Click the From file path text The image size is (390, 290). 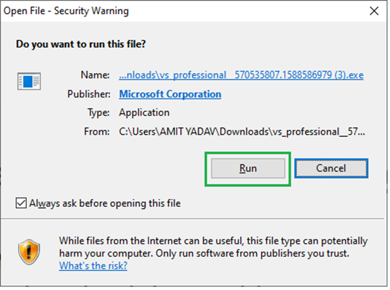pos(242,131)
